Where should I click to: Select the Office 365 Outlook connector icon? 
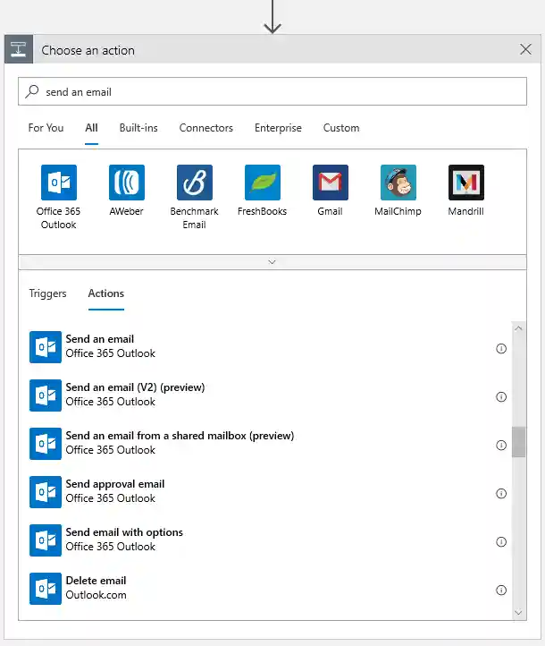[58, 183]
